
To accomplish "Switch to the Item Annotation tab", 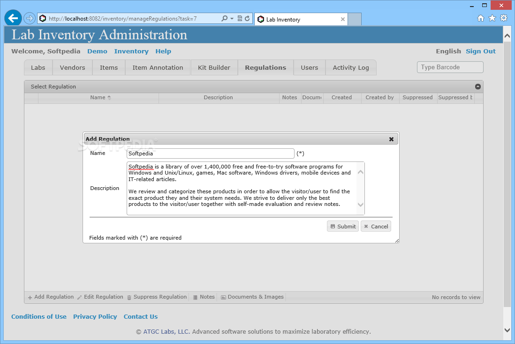I will 158,67.
